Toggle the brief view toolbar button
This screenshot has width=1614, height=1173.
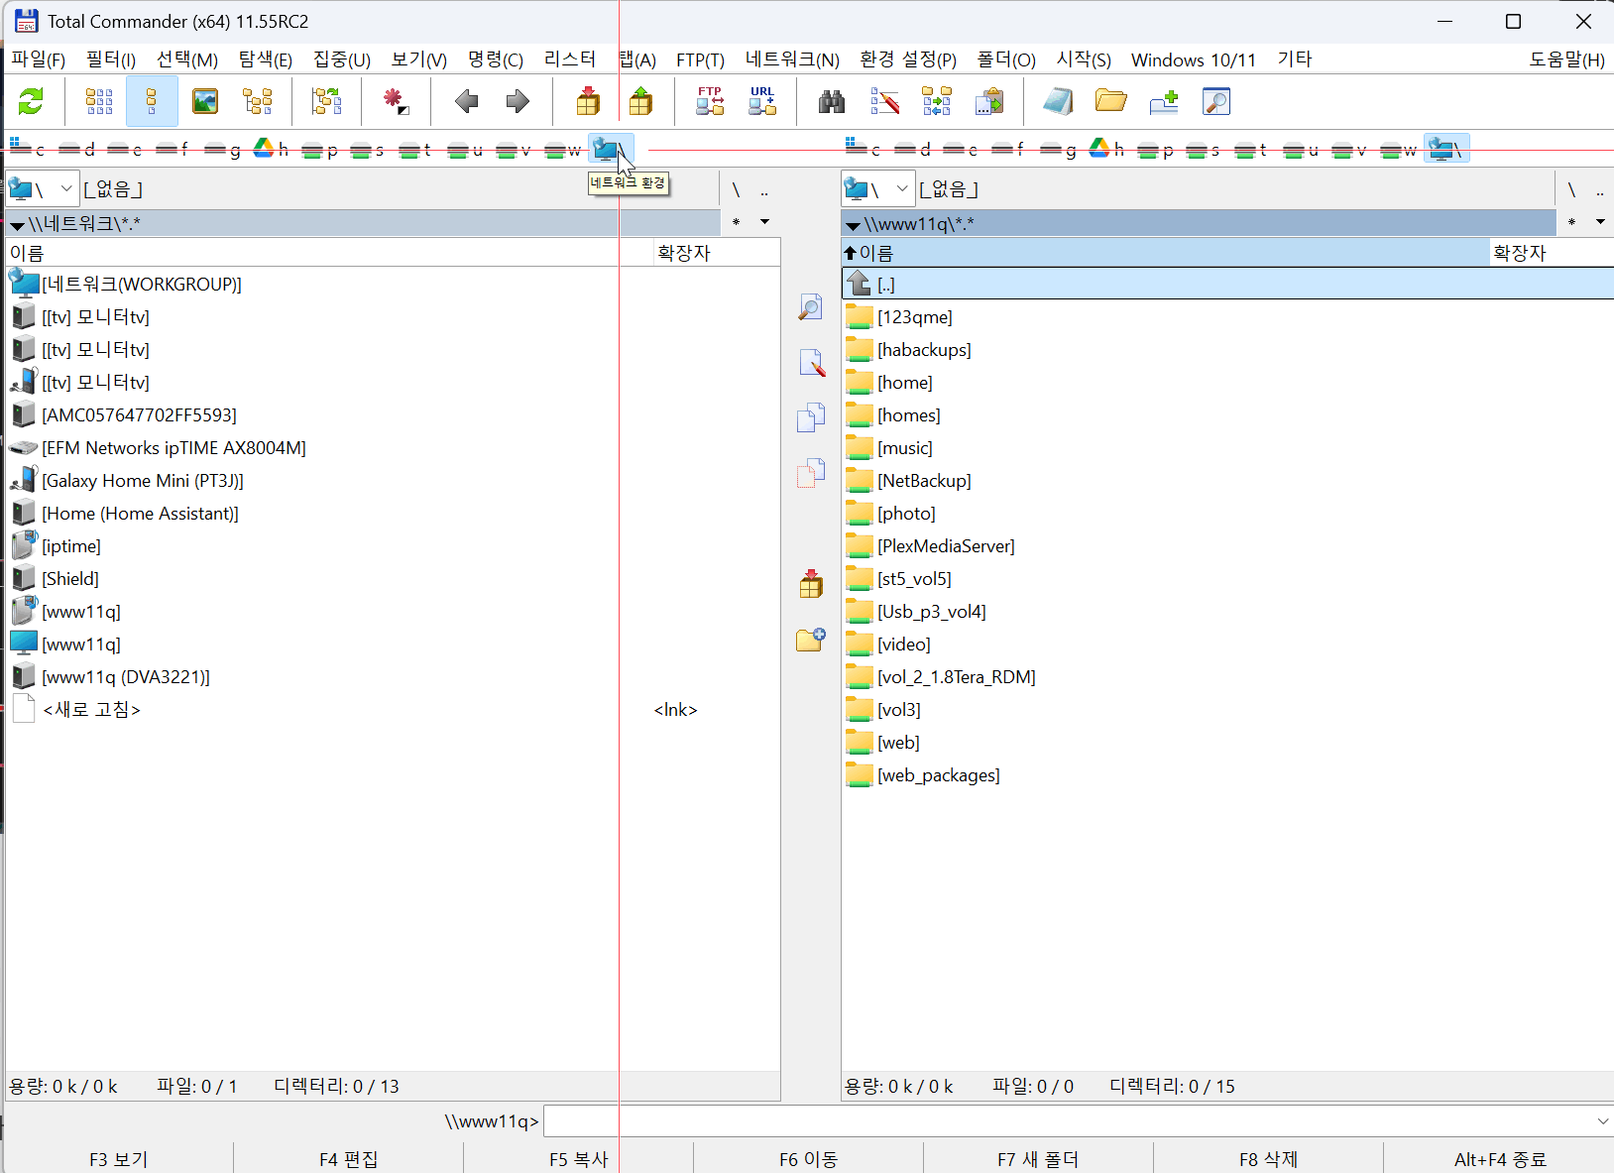[x=99, y=101]
